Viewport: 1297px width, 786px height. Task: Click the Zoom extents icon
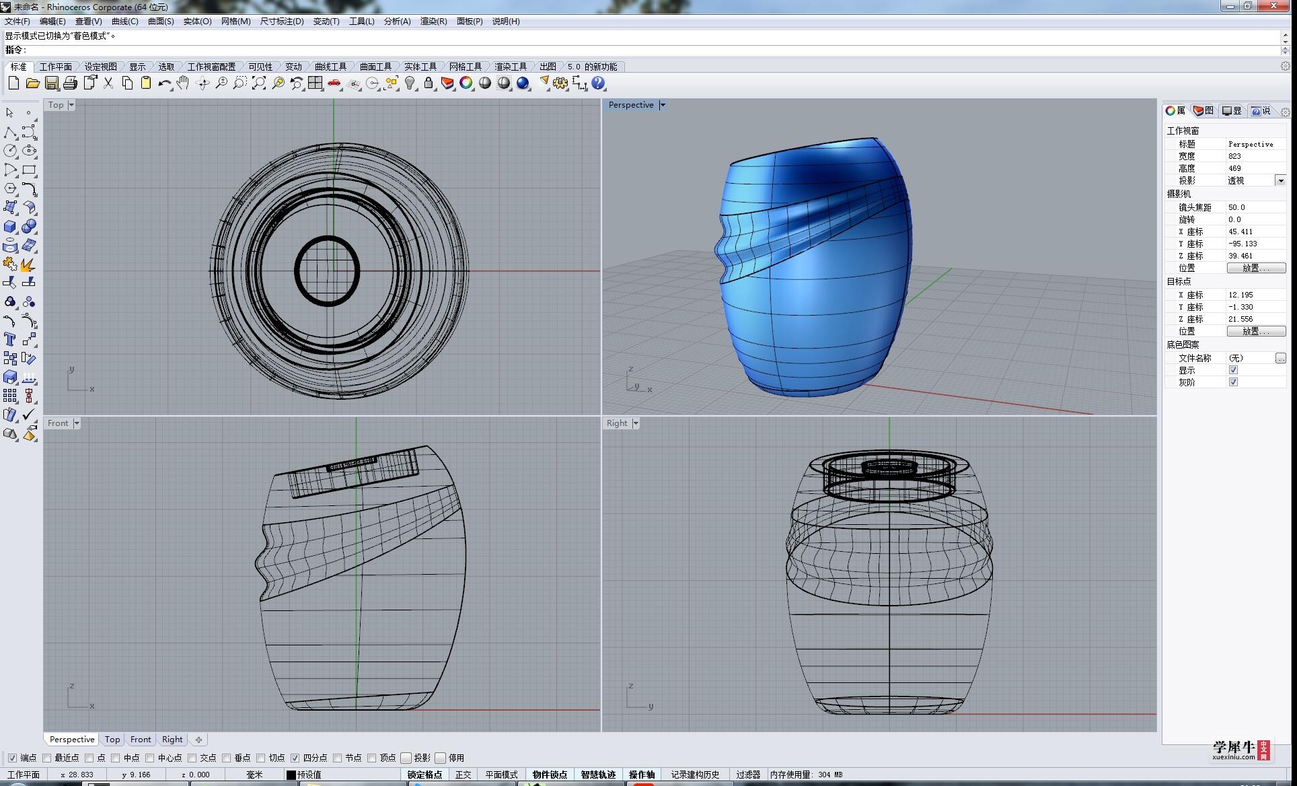(x=259, y=83)
